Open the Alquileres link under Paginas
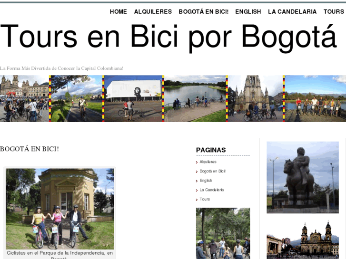Screen dimensions: 346x259 click(x=208, y=162)
